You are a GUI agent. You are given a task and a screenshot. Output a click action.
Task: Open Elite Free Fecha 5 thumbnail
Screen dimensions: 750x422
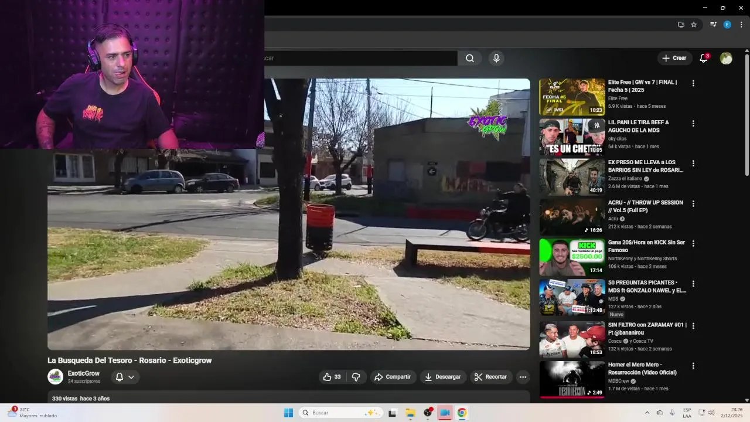click(572, 97)
